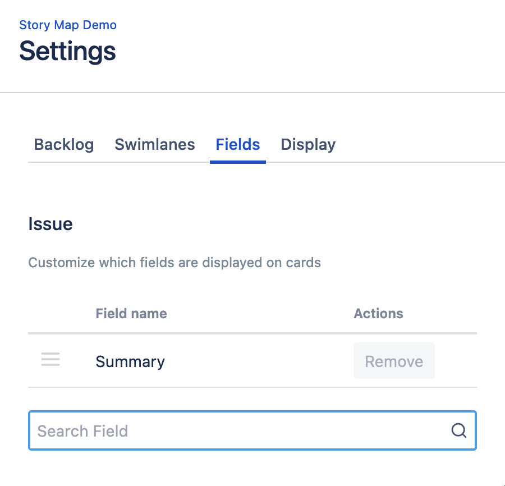
Task: Select the search icon in the Search Field box
Action: [458, 430]
